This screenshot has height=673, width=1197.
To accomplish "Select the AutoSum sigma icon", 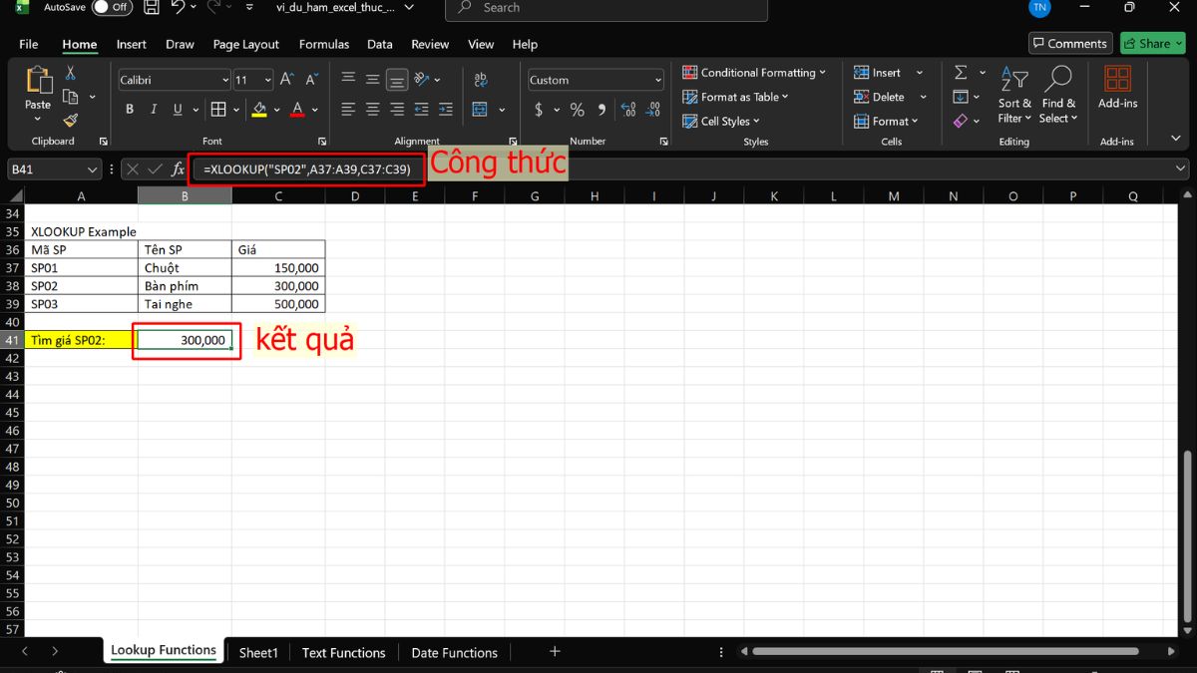I will click(x=961, y=71).
